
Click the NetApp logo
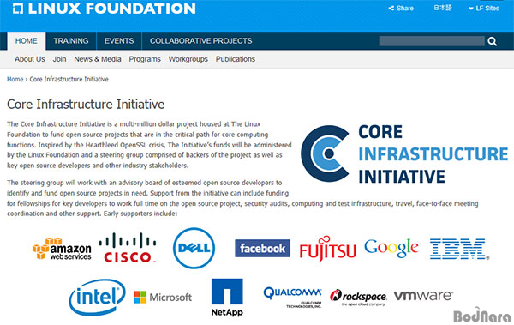[227, 298]
